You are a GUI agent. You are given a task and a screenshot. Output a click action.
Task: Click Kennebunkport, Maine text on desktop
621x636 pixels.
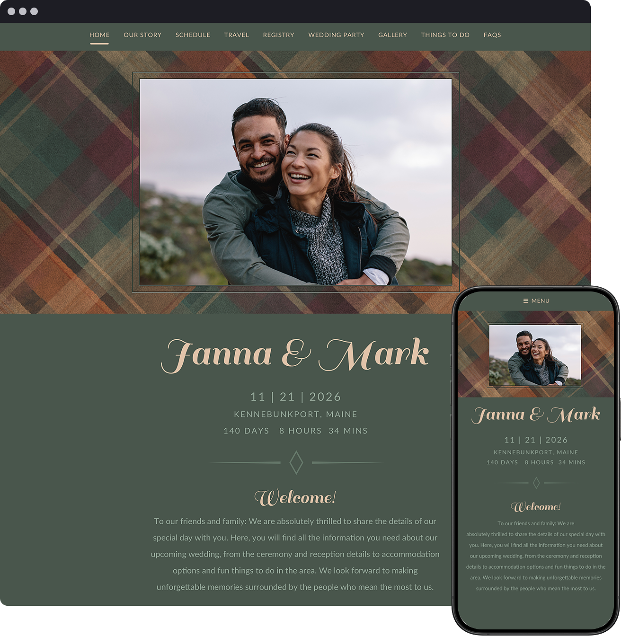(296, 415)
